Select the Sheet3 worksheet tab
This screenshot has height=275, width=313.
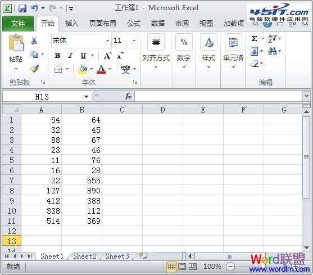[117, 256]
